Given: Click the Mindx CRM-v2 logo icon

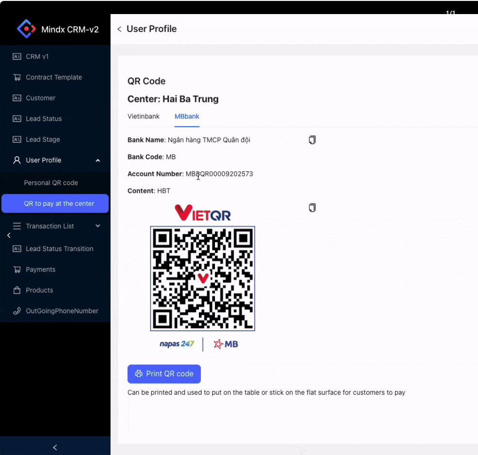Looking at the screenshot, I should click(x=26, y=29).
